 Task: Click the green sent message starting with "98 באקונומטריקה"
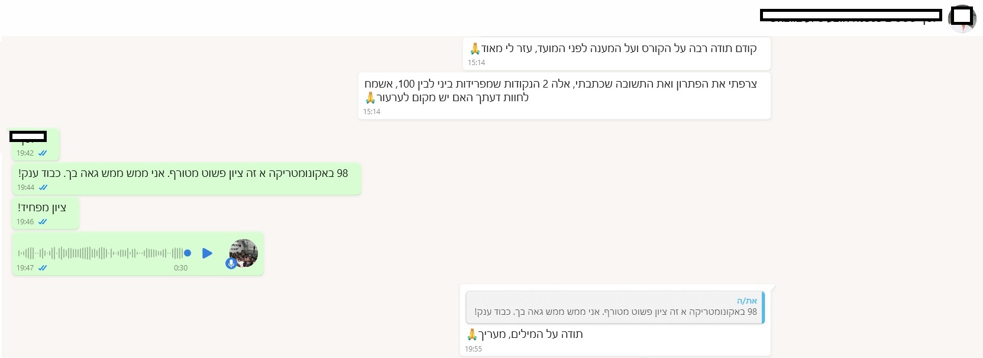pos(183,173)
